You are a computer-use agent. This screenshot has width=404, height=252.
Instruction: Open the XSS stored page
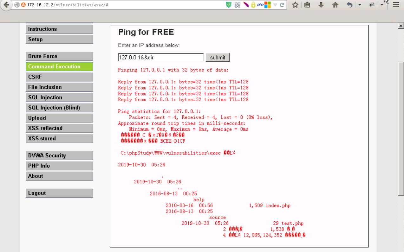click(59, 138)
